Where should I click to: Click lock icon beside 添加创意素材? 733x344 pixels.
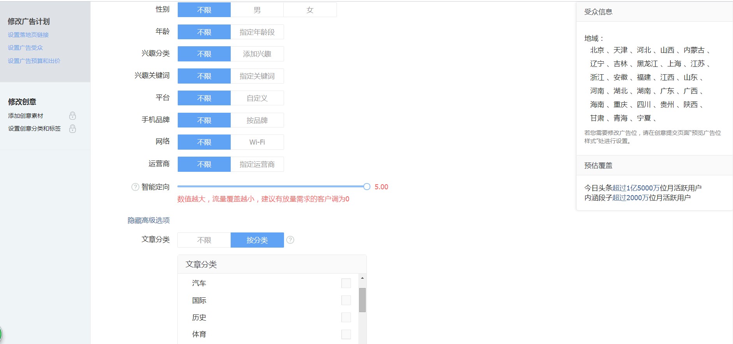pyautogui.click(x=72, y=116)
